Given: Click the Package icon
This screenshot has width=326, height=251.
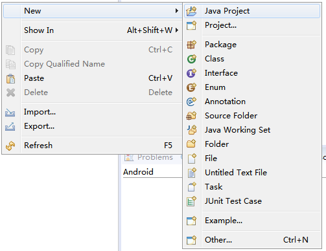Looking at the screenshot, I should [x=191, y=45].
